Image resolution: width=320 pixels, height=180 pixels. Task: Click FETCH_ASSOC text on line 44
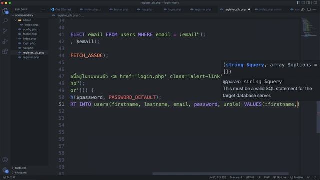point(86,55)
